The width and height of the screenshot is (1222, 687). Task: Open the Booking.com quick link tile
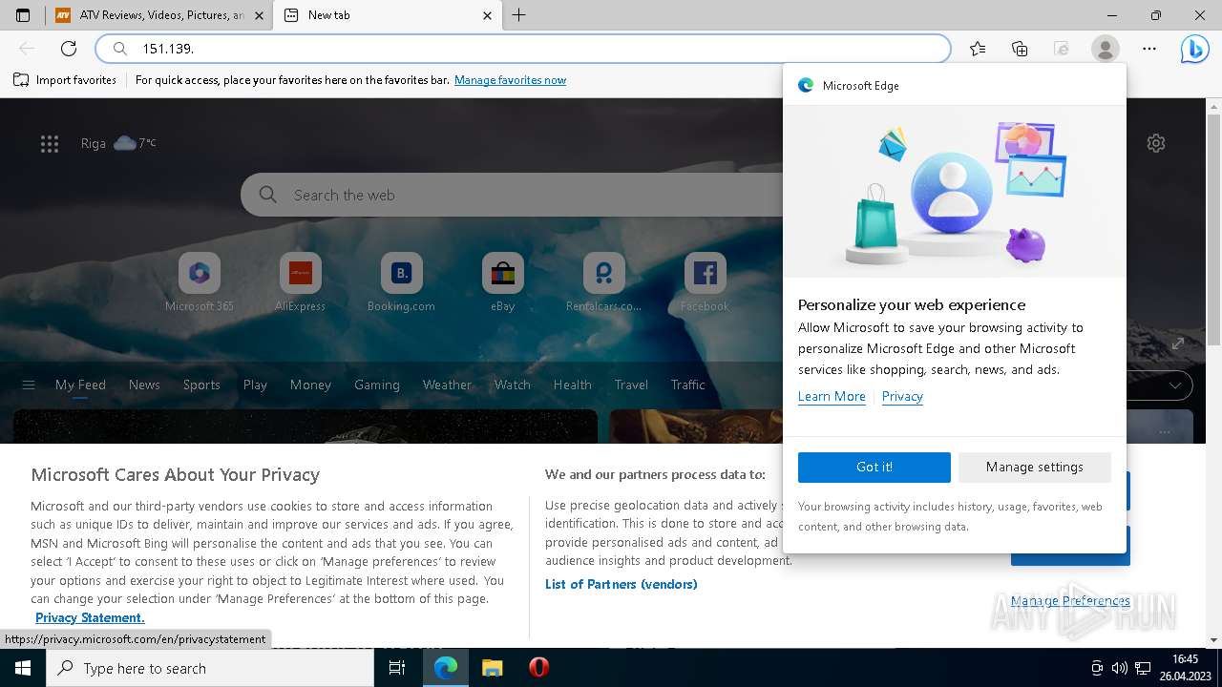click(x=401, y=283)
